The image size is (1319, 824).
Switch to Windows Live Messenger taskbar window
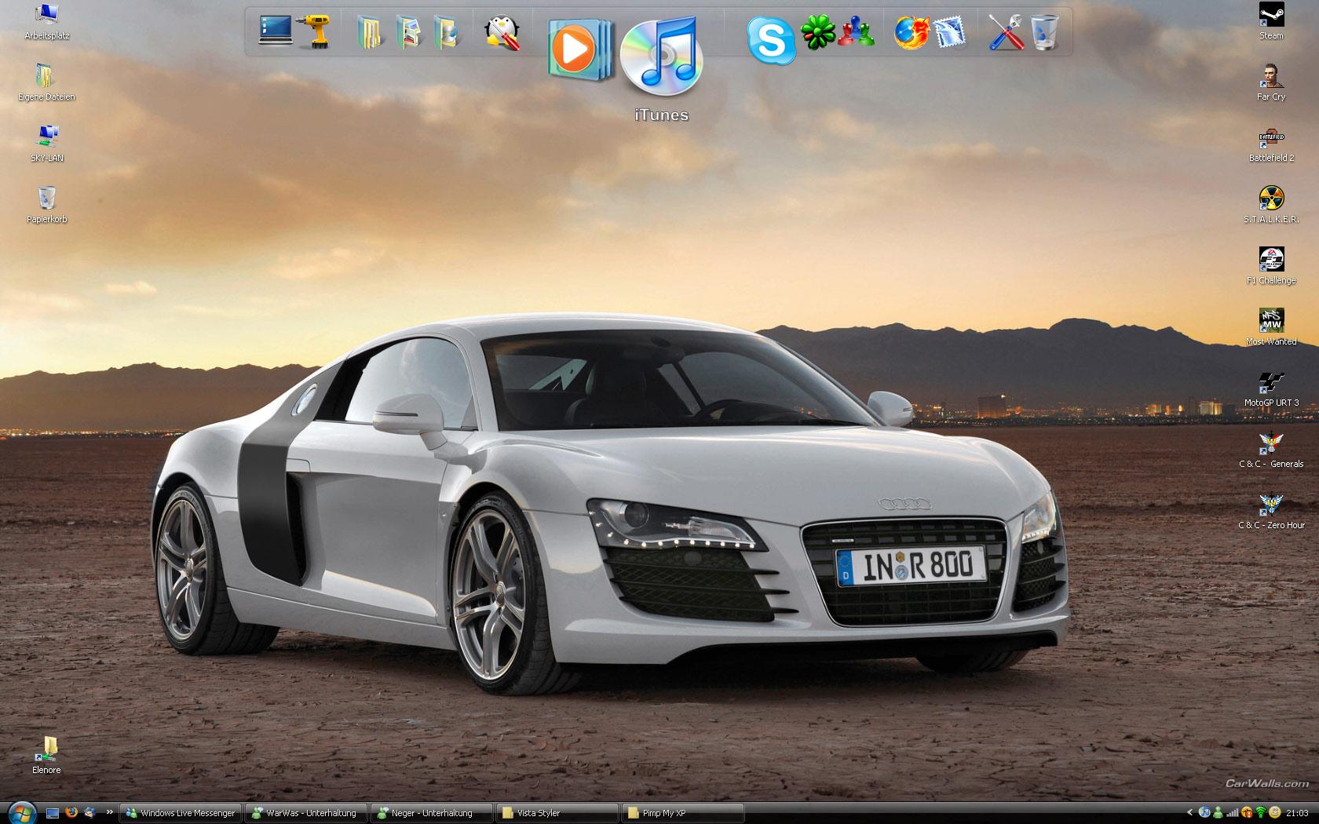(181, 813)
